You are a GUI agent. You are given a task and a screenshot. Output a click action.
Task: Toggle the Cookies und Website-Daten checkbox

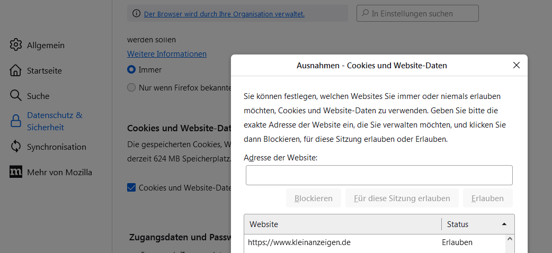coord(131,187)
